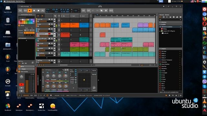Image resolution: width=207 pixels, height=116 pixels.
Task: Mute the Hall Two effect track
Action: [55, 61]
